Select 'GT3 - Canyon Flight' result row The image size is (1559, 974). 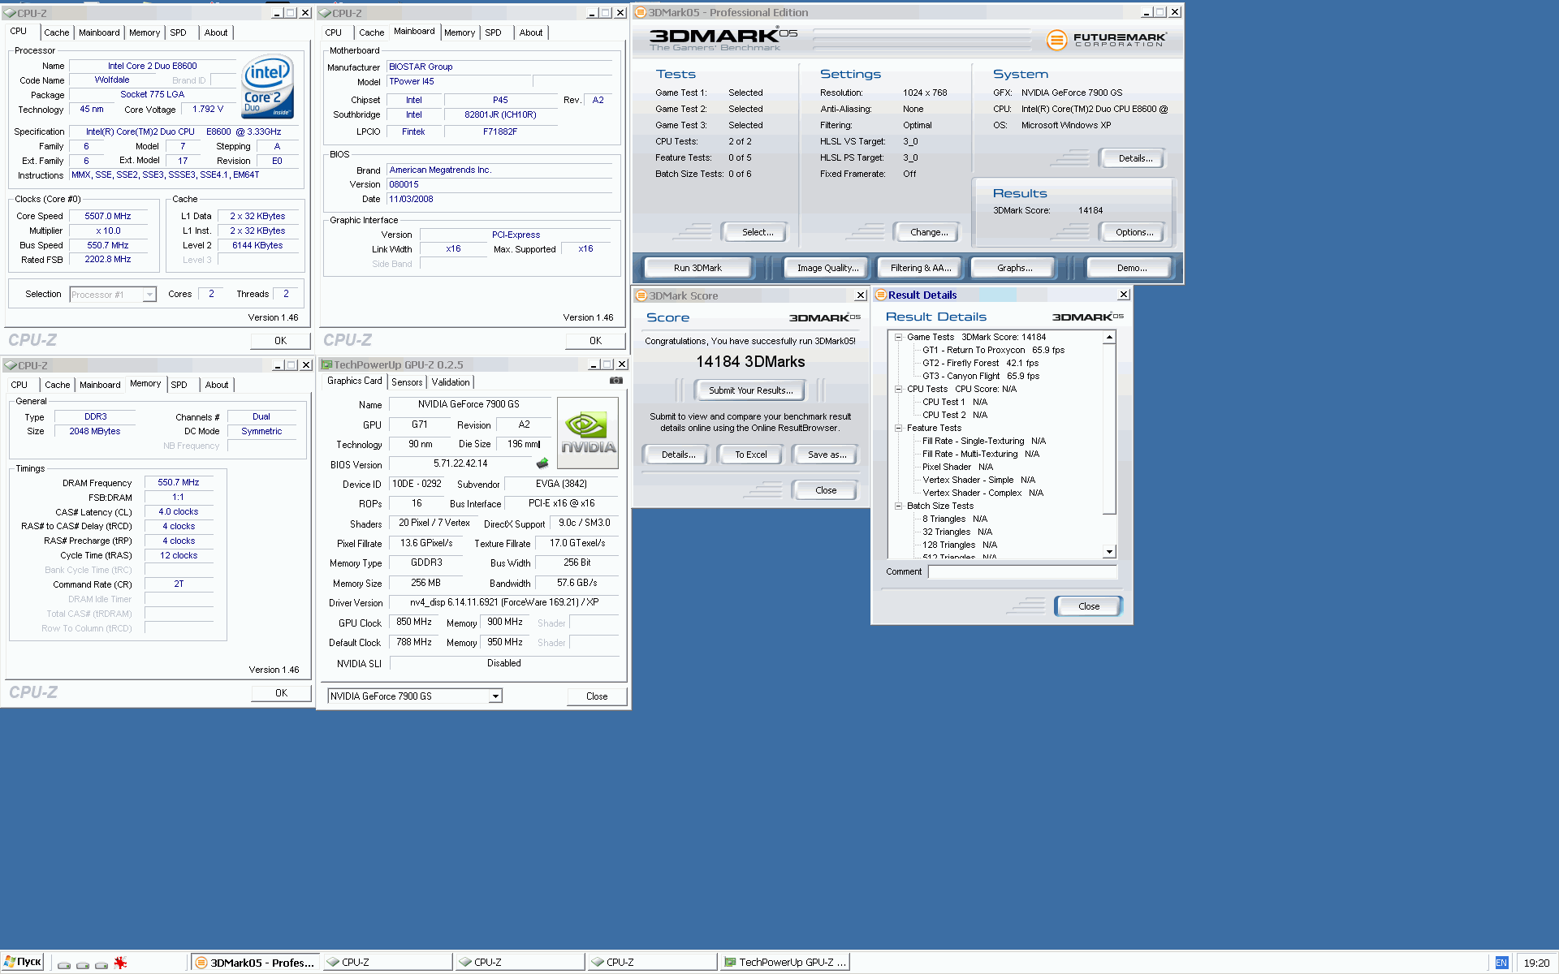981,376
